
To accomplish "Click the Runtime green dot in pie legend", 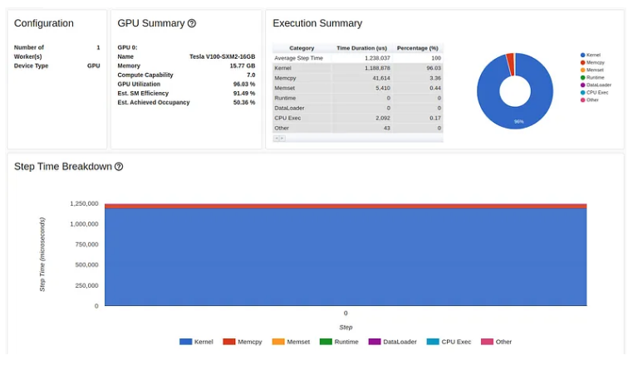I will [x=582, y=77].
